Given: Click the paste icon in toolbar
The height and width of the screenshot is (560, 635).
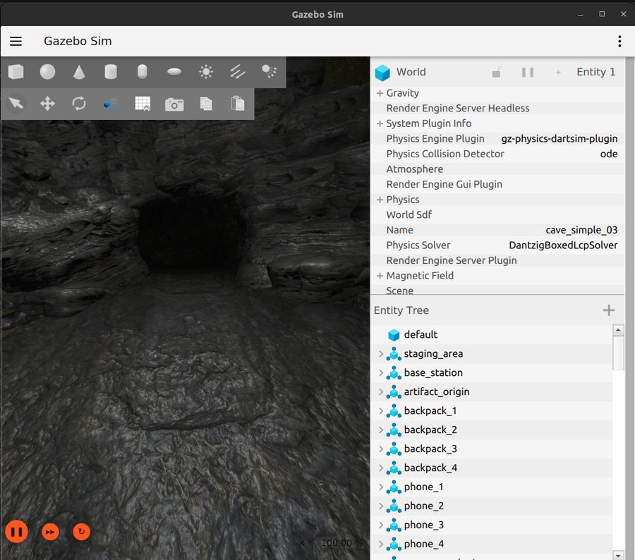Looking at the screenshot, I should 237,104.
